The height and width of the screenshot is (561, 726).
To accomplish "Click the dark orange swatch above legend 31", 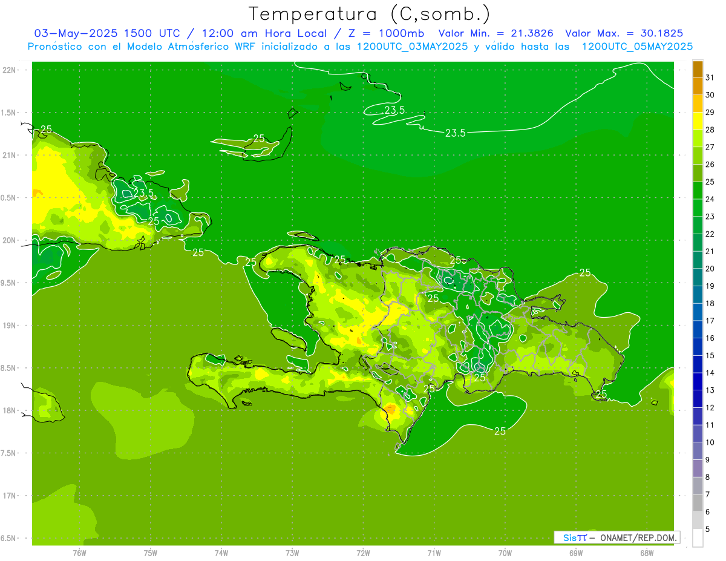I will 698,69.
